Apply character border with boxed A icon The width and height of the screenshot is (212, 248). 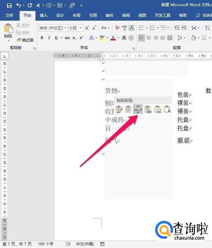(x=132, y=28)
